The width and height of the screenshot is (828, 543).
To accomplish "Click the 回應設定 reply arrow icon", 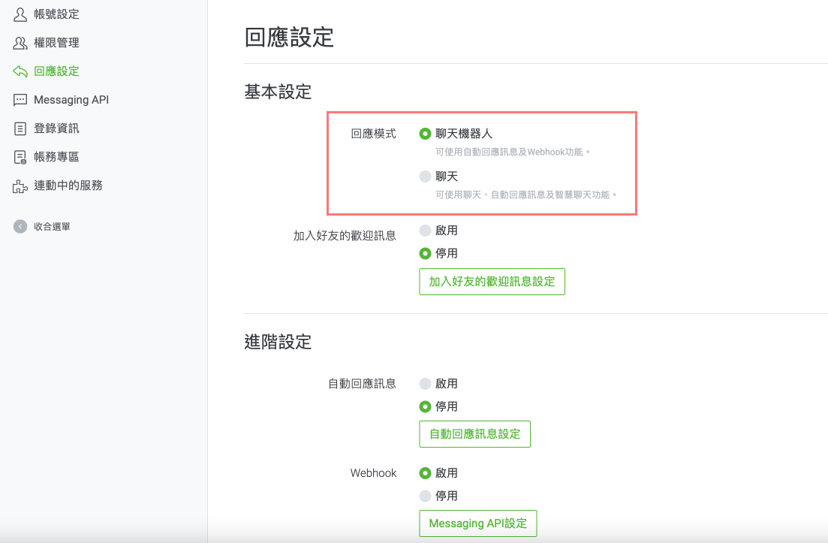I will coord(21,71).
